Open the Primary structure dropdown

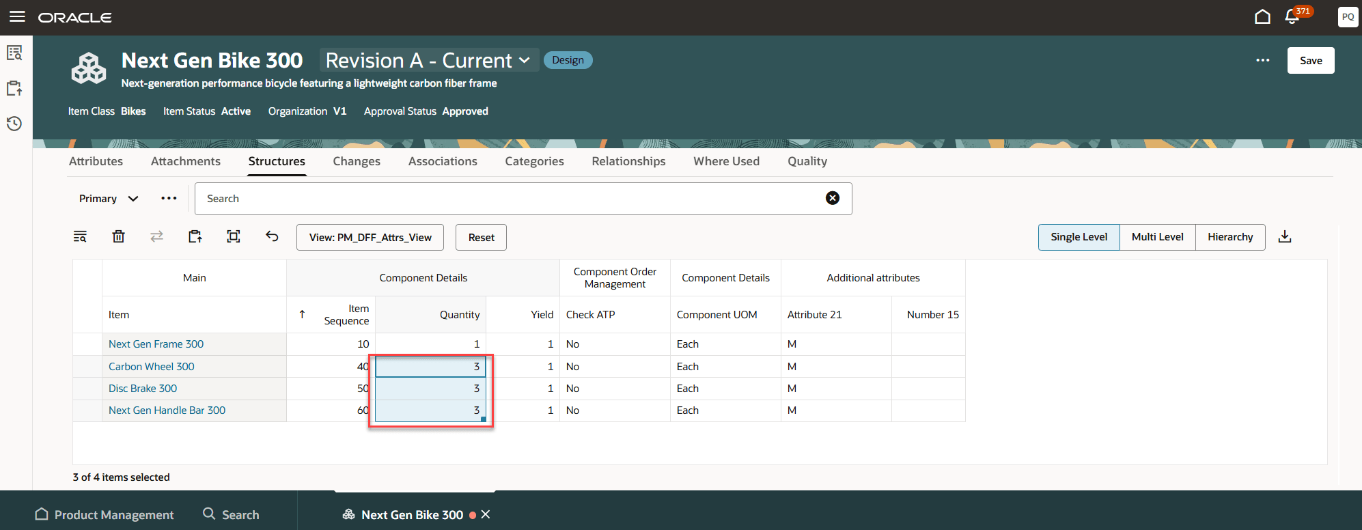coord(109,199)
